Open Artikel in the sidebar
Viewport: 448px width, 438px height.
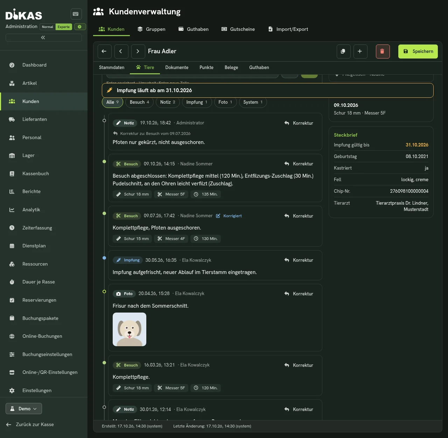pos(44,83)
